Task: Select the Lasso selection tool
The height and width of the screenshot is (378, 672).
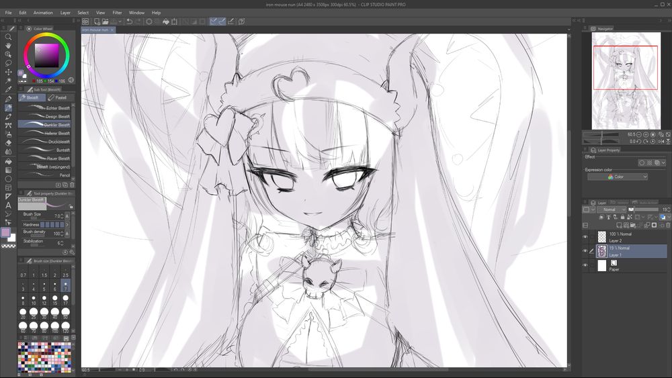Action: [x=8, y=63]
